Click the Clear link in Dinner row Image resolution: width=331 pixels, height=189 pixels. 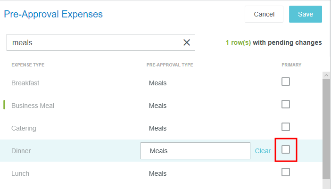pos(263,151)
